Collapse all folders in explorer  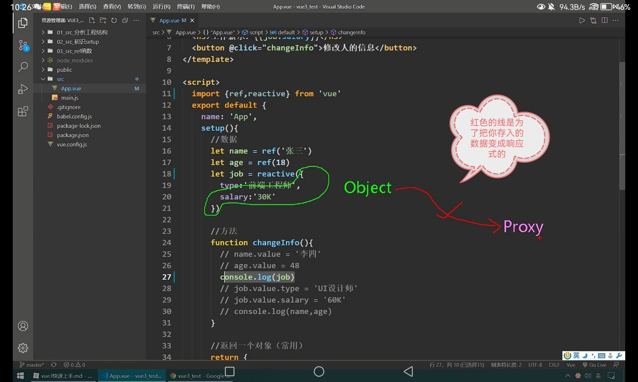(x=125, y=20)
